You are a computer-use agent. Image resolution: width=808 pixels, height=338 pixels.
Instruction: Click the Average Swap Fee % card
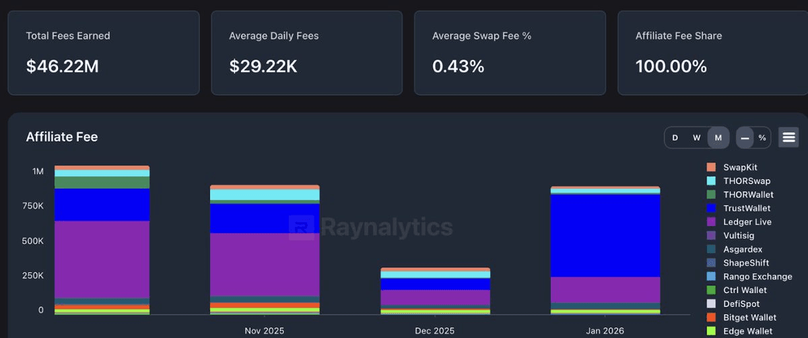510,53
